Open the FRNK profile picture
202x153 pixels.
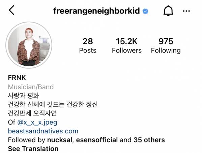[29, 45]
